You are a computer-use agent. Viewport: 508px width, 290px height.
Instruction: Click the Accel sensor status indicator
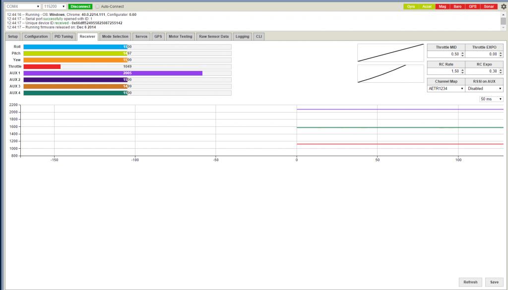pos(427,6)
